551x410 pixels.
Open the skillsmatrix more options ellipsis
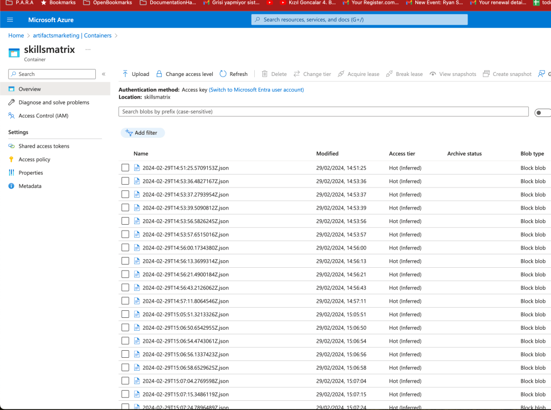click(88, 50)
